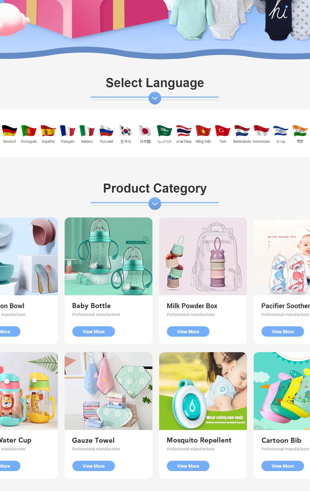The height and width of the screenshot is (491, 310).
Task: Select the Deutsch German flag icon
Action: [10, 131]
